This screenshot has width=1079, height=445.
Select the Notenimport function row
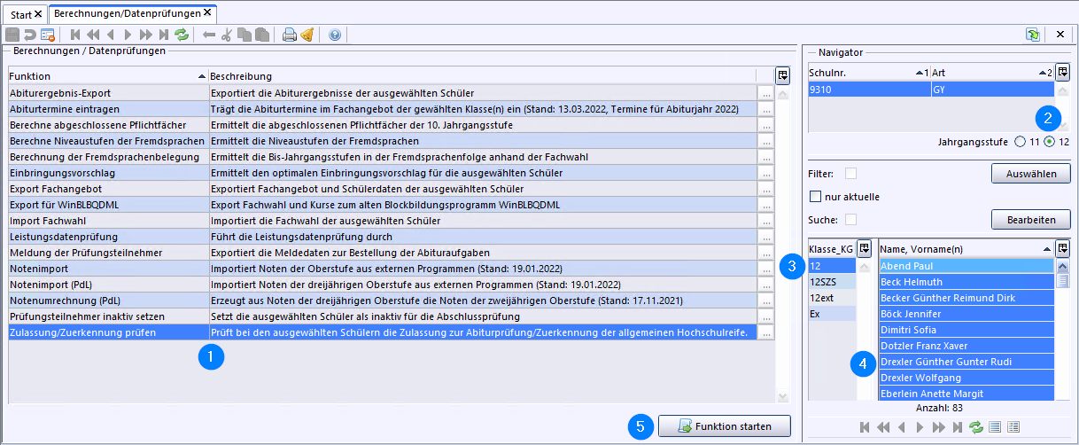click(x=383, y=269)
